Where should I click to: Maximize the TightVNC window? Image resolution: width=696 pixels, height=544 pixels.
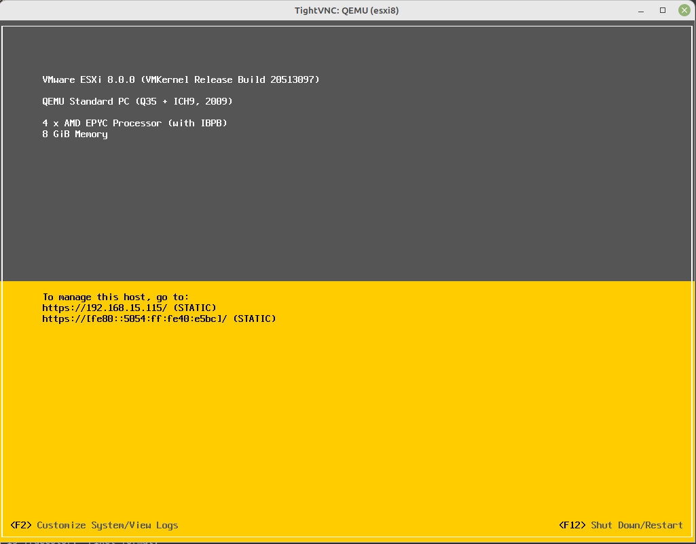coord(663,10)
